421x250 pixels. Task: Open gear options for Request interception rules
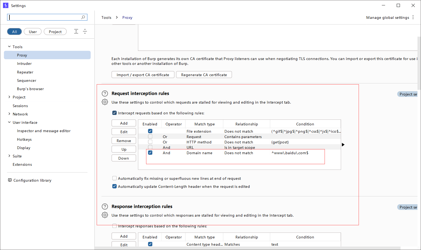coord(105,102)
